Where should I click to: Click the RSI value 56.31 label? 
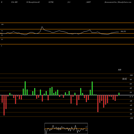(123, 31)
